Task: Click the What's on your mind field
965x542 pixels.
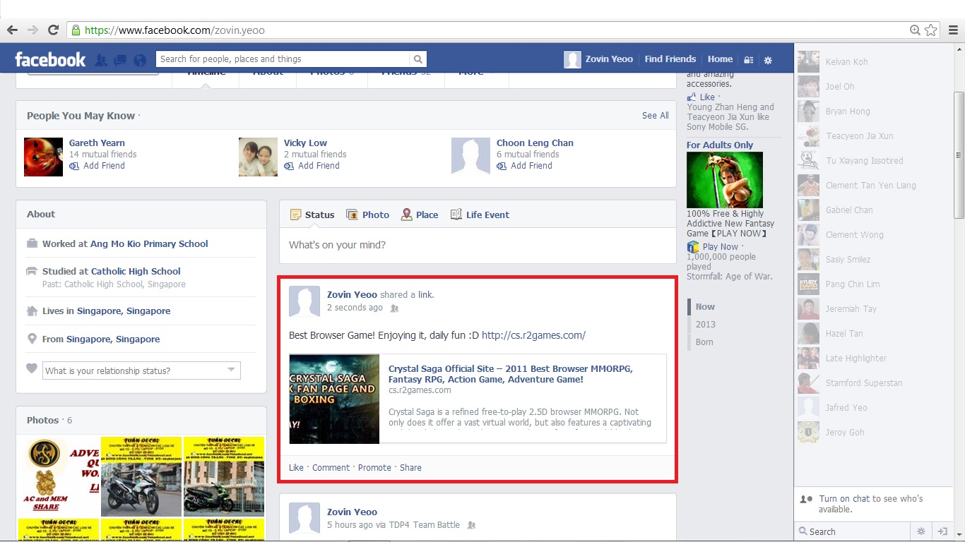Action: point(478,246)
